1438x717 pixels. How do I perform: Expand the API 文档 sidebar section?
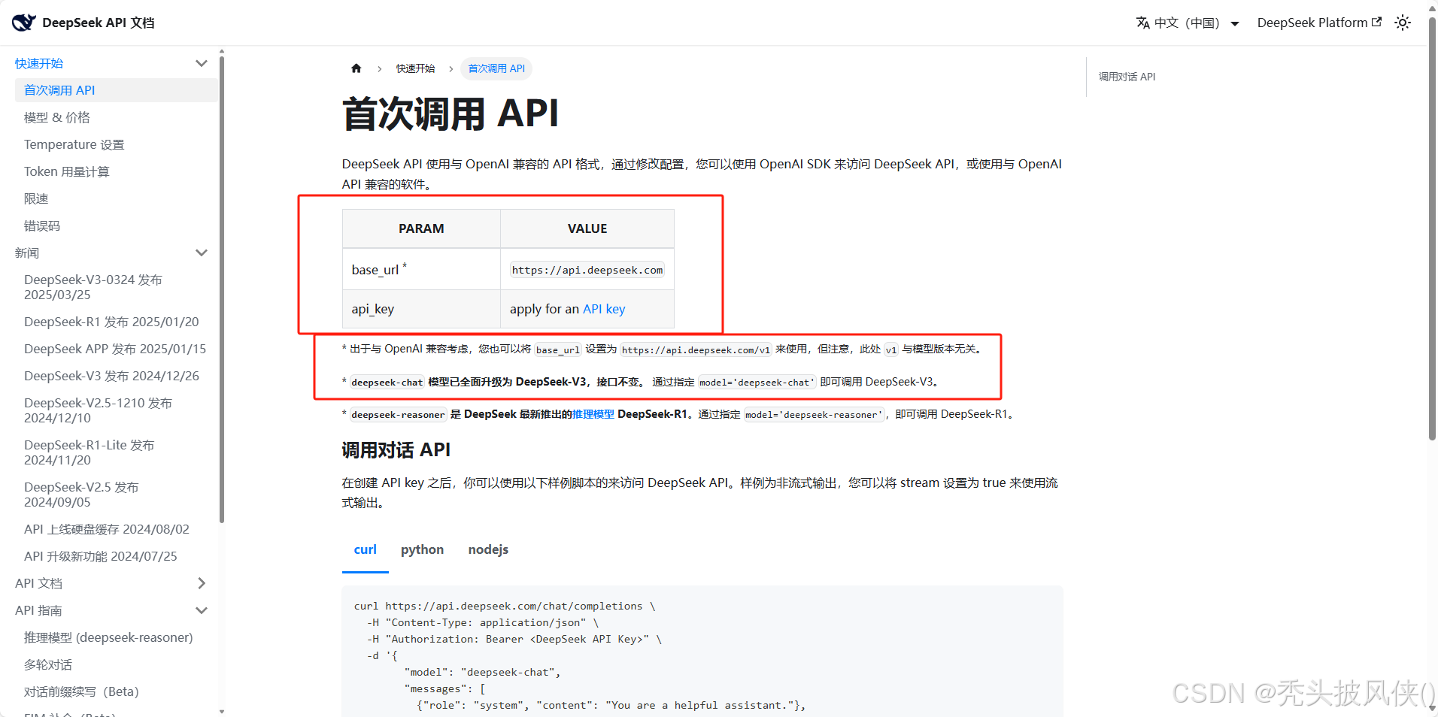click(x=201, y=583)
